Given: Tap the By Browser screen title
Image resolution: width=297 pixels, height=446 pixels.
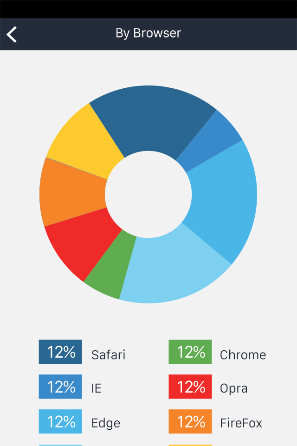Looking at the screenshot, I should (x=148, y=33).
